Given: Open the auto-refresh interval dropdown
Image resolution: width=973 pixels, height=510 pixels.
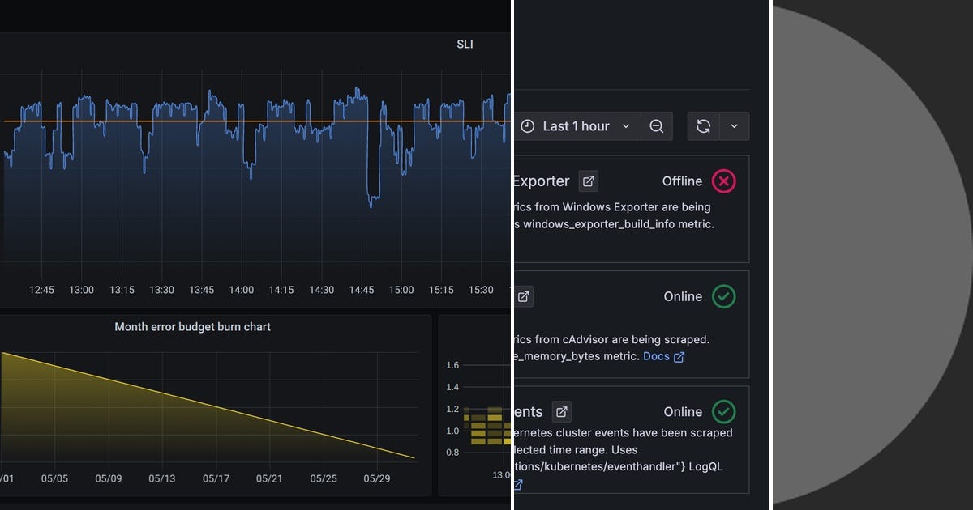Looking at the screenshot, I should click(735, 126).
